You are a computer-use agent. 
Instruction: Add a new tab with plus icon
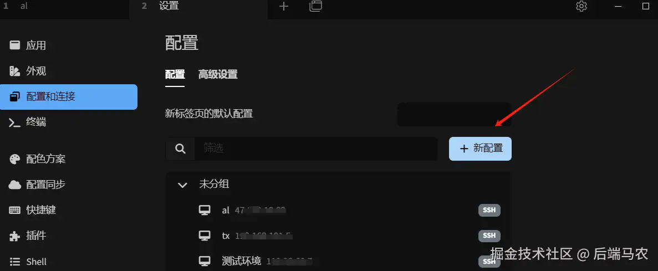[x=284, y=6]
